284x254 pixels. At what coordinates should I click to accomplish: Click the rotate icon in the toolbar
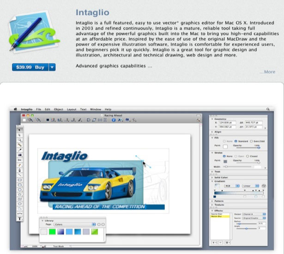[x=88, y=120]
